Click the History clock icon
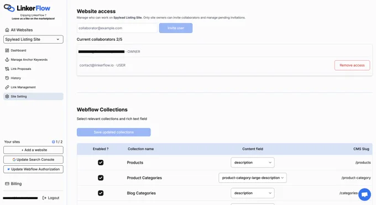 (7, 78)
